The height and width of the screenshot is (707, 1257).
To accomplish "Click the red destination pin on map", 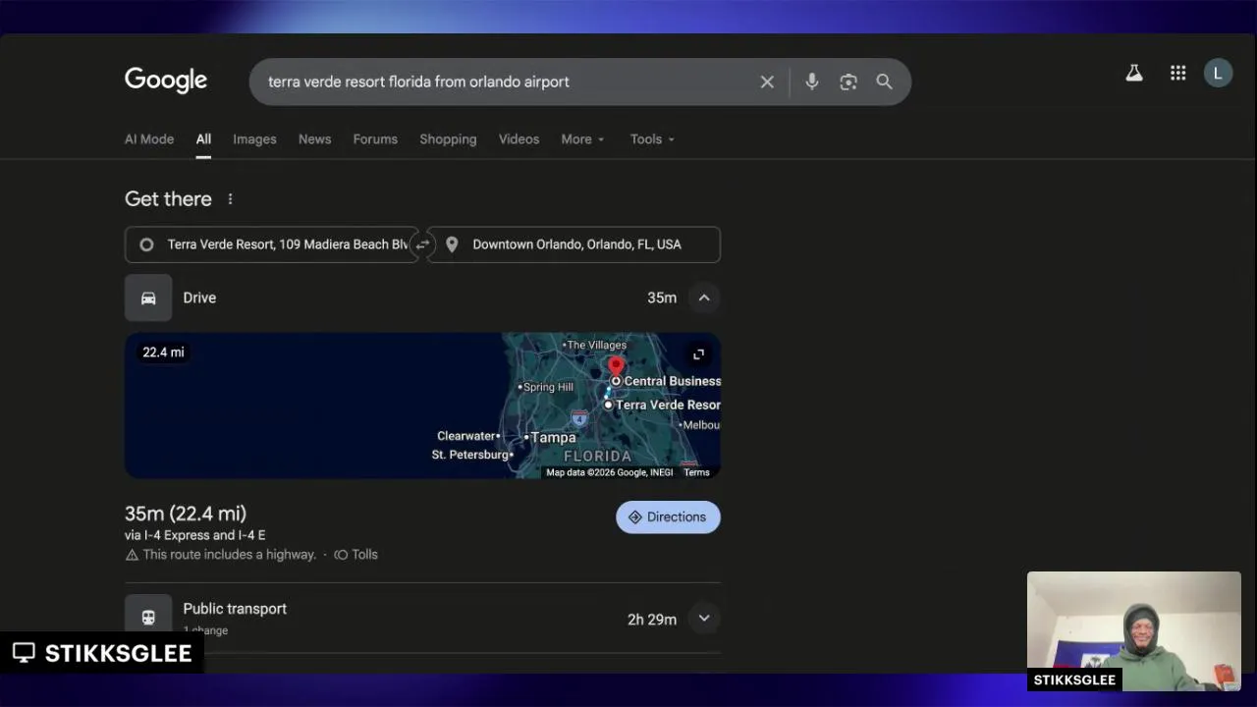I will (616, 368).
